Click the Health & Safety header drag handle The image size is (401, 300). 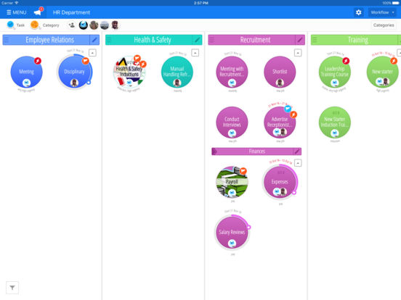[109, 40]
